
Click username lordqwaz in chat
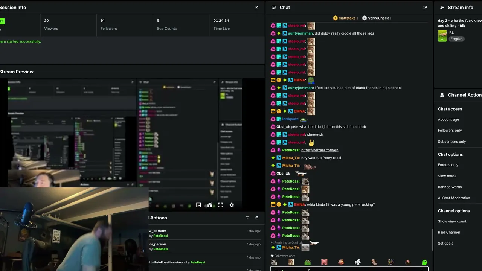pyautogui.click(x=290, y=119)
